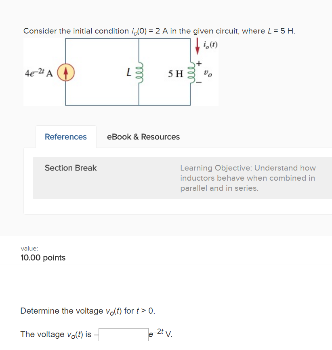
Task: Select the inductor labeled L
Action: [139, 73]
